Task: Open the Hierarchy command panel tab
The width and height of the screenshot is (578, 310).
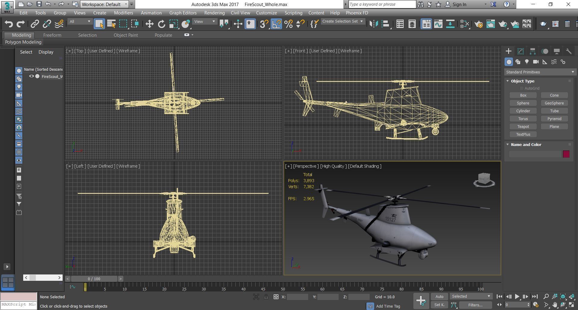Action: point(533,51)
